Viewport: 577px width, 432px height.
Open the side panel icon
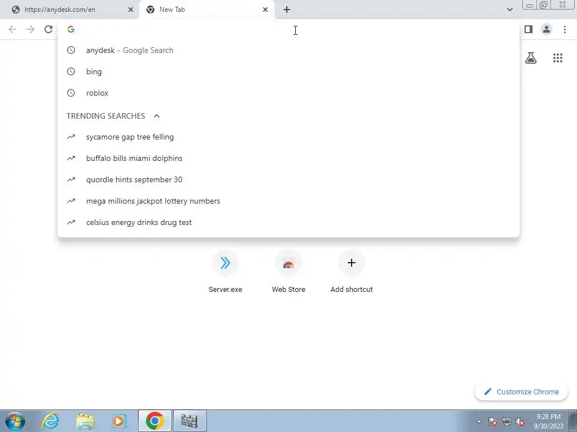[x=529, y=29]
